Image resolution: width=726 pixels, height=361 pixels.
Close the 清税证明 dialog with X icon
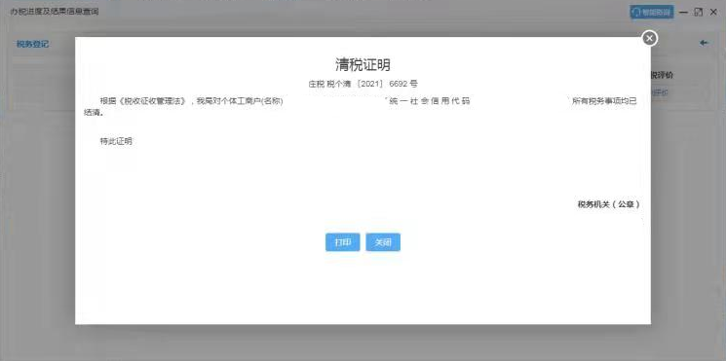650,38
